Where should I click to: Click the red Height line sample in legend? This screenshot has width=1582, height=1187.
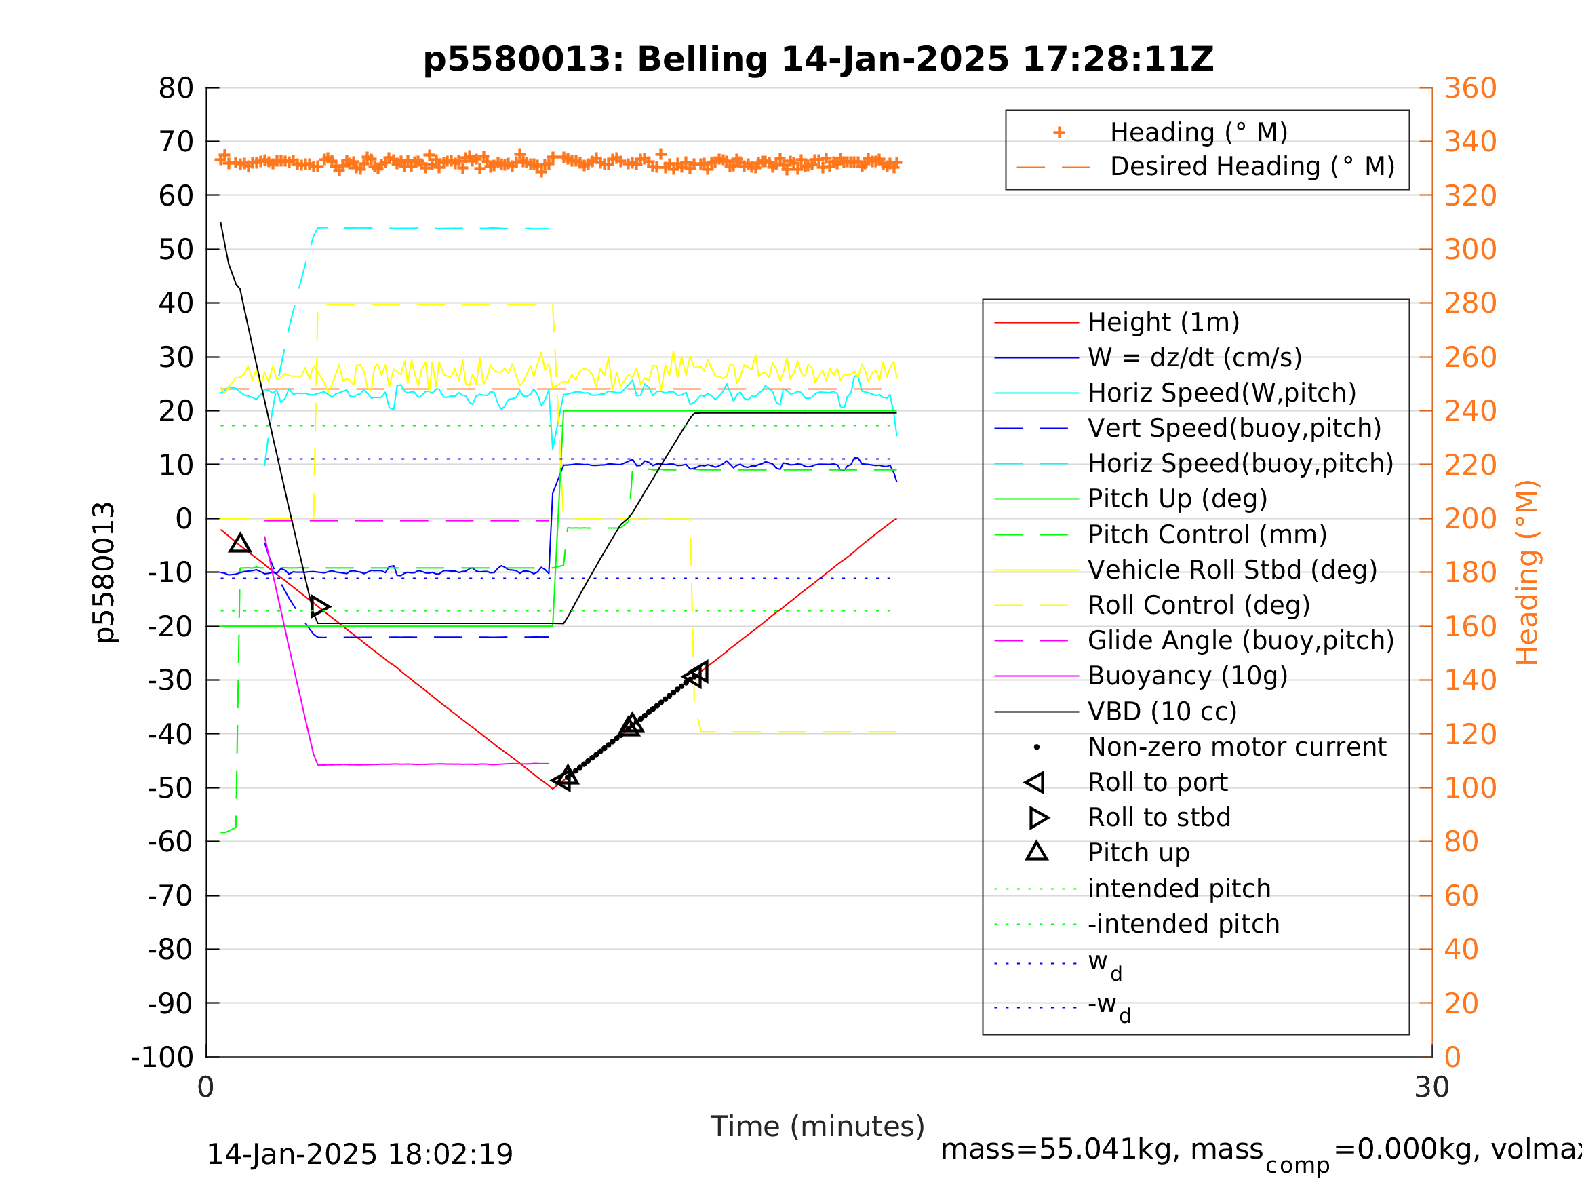click(x=1037, y=323)
